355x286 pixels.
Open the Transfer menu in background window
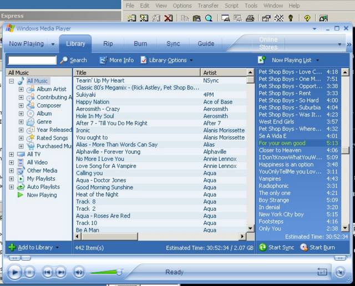point(208,6)
